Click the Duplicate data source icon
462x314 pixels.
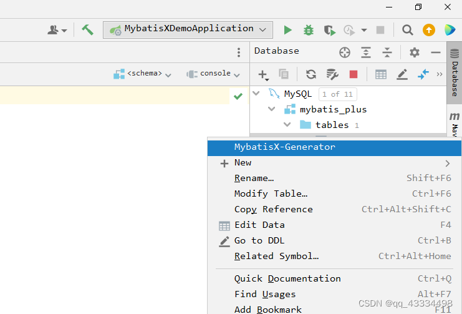(x=284, y=74)
